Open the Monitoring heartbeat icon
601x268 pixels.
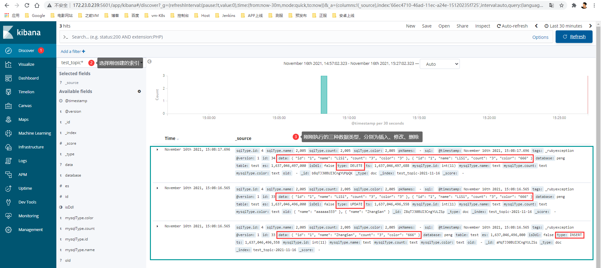[x=8, y=216]
